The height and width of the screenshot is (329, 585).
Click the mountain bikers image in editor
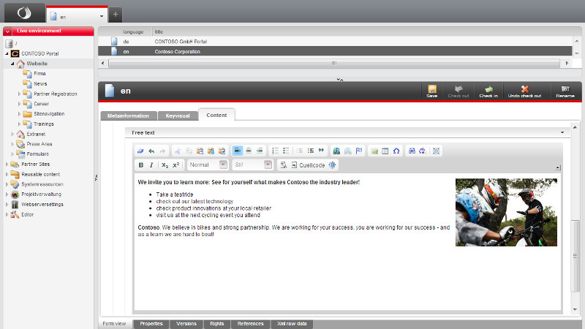(x=506, y=212)
